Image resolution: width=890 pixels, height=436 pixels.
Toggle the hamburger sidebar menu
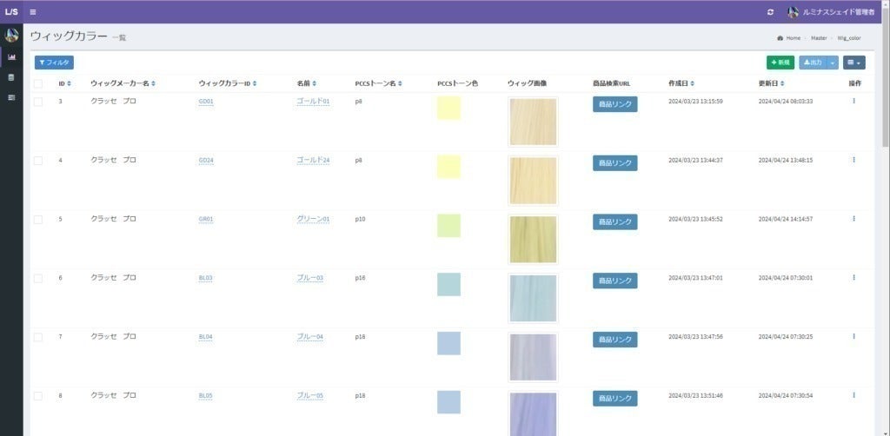pyautogui.click(x=33, y=11)
